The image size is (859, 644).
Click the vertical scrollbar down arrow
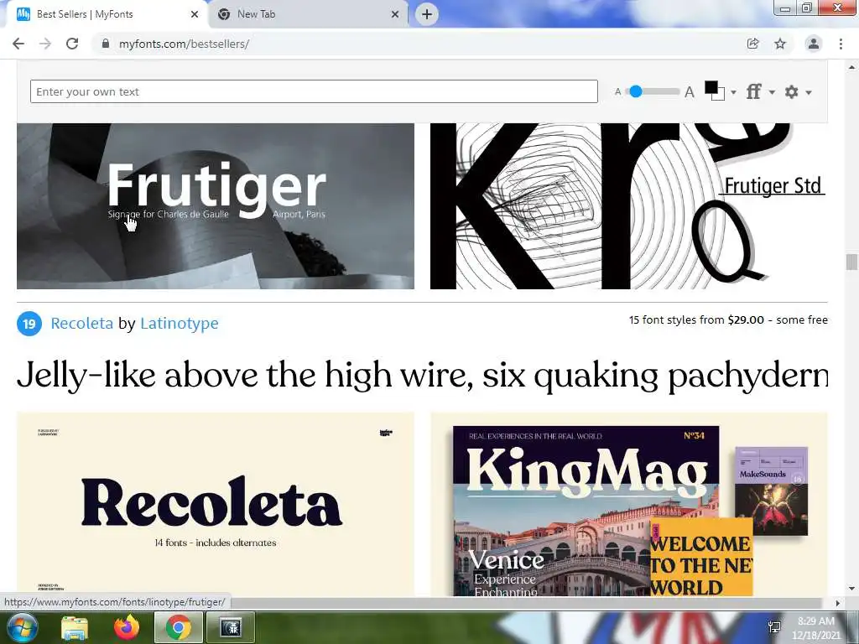(x=851, y=589)
